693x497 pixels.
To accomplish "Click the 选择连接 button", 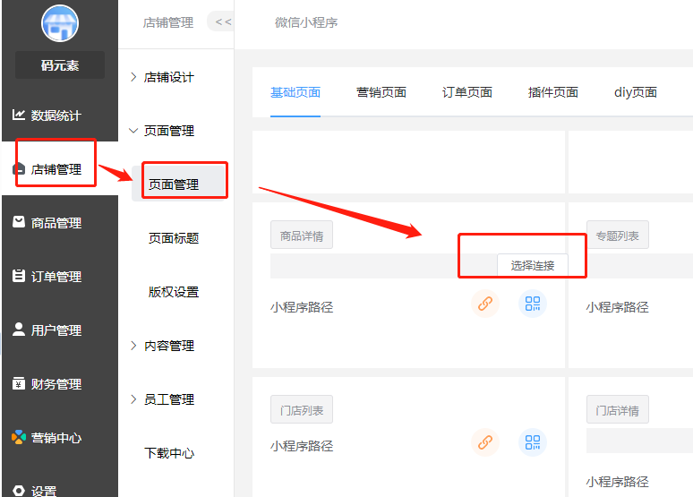I will (x=533, y=265).
